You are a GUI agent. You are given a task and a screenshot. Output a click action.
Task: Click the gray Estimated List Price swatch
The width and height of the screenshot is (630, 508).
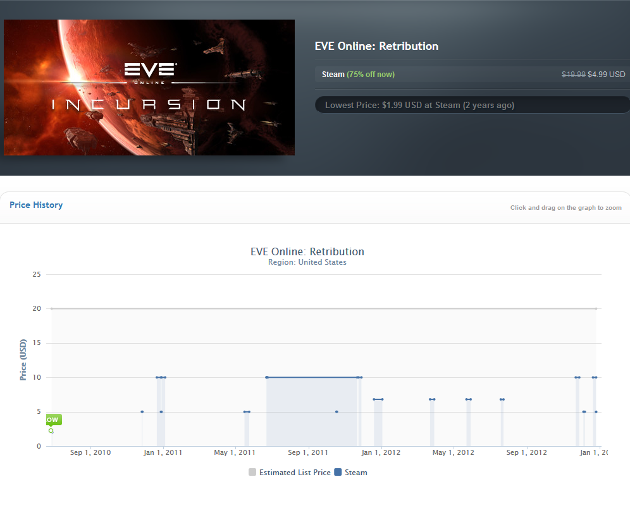(252, 472)
